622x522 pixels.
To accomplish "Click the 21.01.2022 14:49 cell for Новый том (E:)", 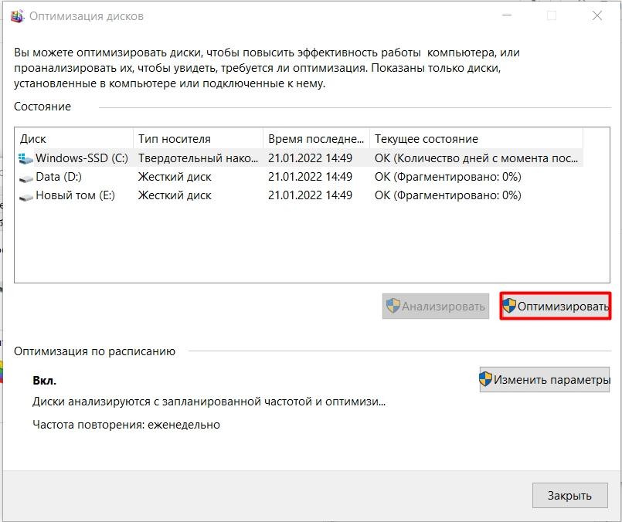I will [x=310, y=195].
